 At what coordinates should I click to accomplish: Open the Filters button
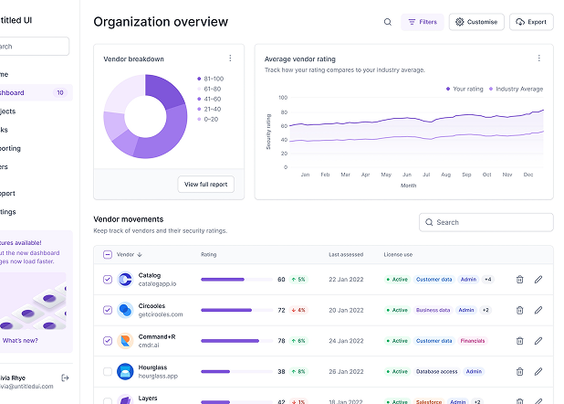[423, 22]
